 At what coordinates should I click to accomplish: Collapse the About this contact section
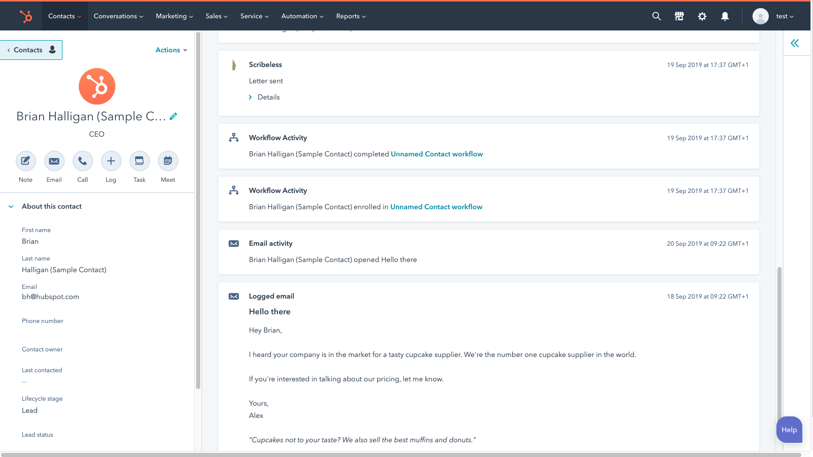pyautogui.click(x=11, y=207)
